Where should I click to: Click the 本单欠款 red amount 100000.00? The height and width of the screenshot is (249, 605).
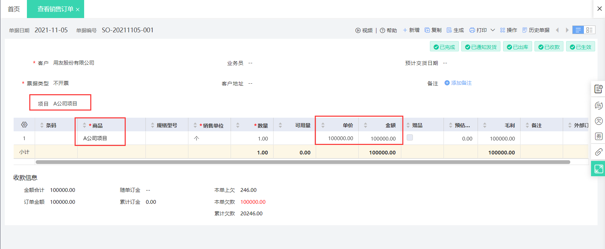click(x=253, y=202)
